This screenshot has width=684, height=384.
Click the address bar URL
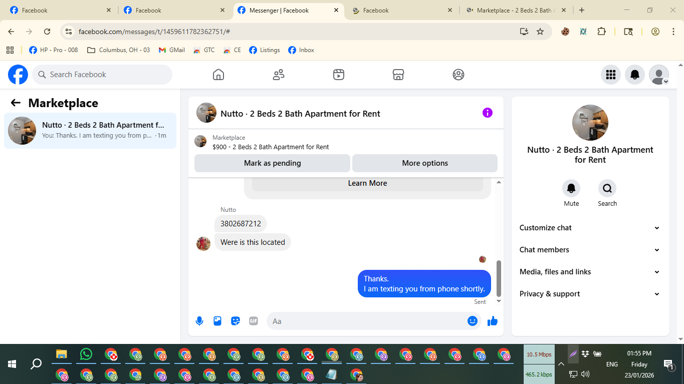pyautogui.click(x=154, y=32)
